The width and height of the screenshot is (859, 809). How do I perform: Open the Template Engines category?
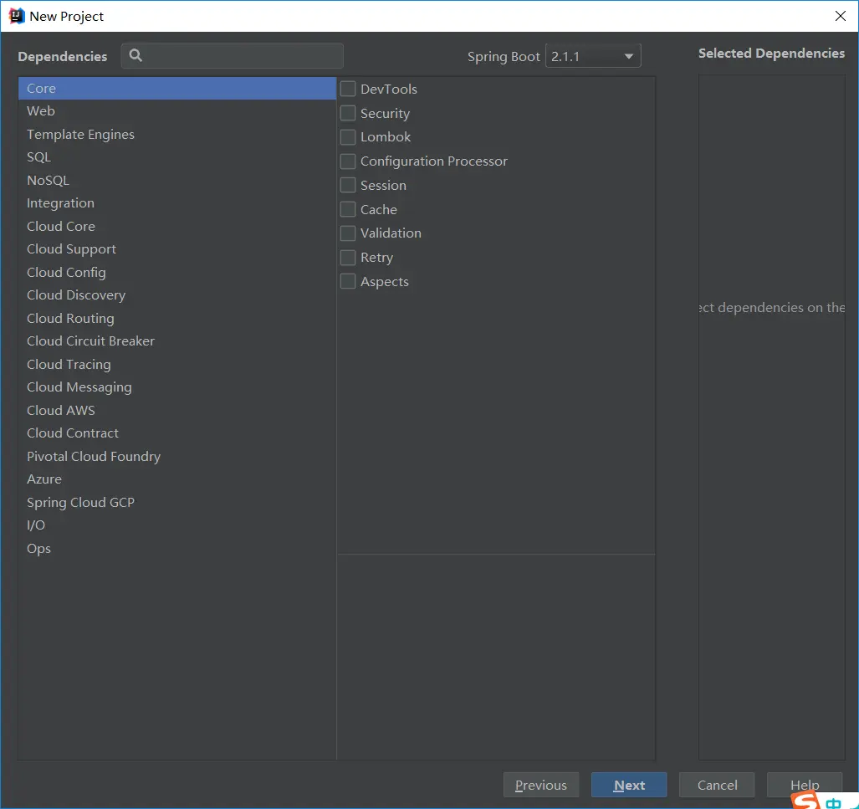(177, 135)
